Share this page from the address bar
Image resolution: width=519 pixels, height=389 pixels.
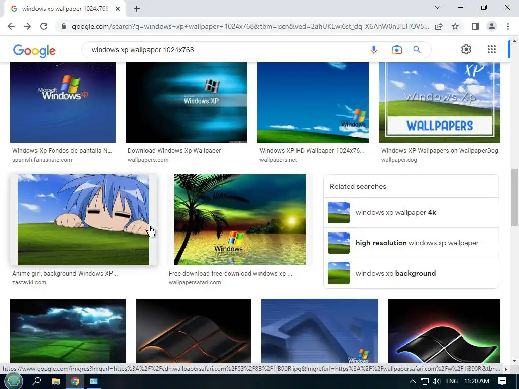439,26
